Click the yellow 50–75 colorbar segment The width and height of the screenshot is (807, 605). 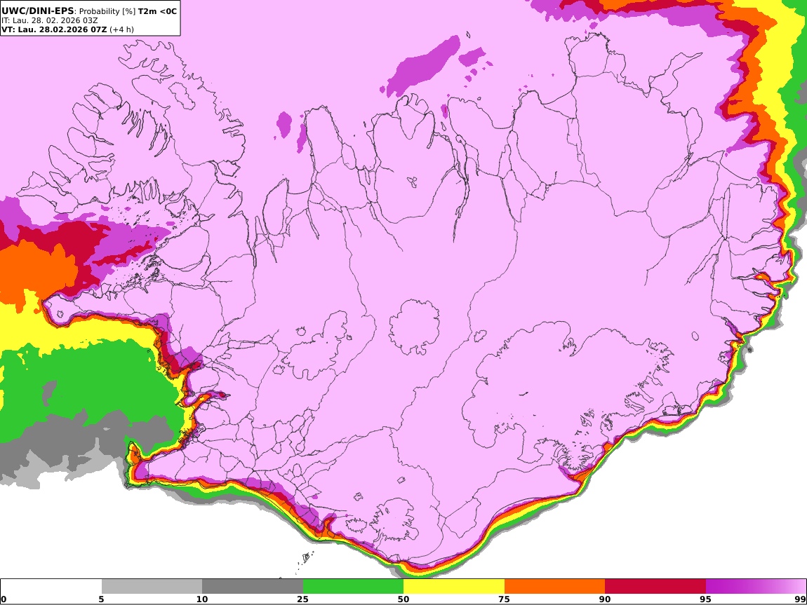[x=454, y=587]
